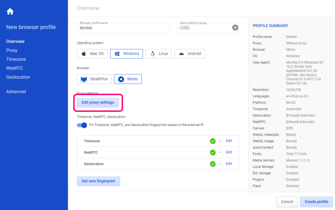Choose Linux as the operating system
Image resolution: width=335 pixels, height=210 pixels.
pyautogui.click(x=159, y=54)
